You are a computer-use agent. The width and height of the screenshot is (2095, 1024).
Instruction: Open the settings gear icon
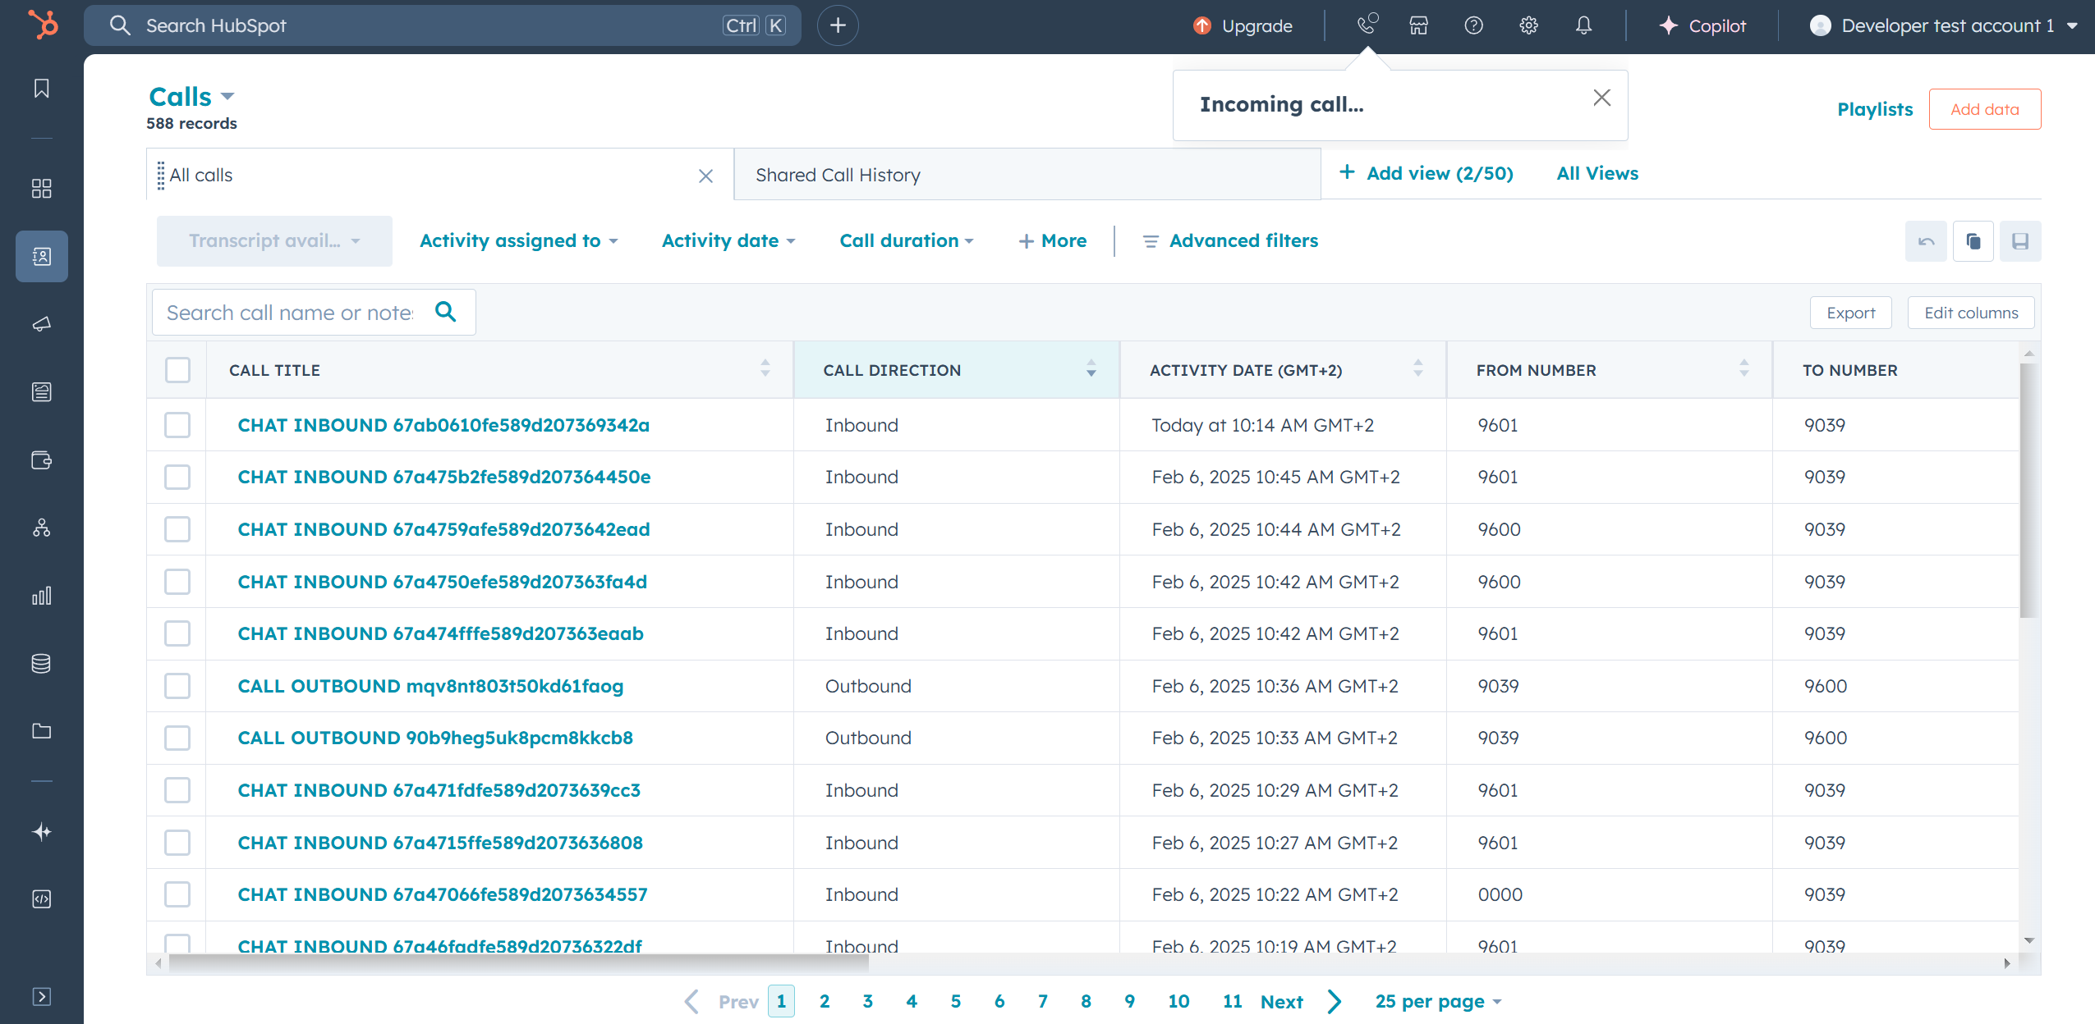[x=1528, y=25]
